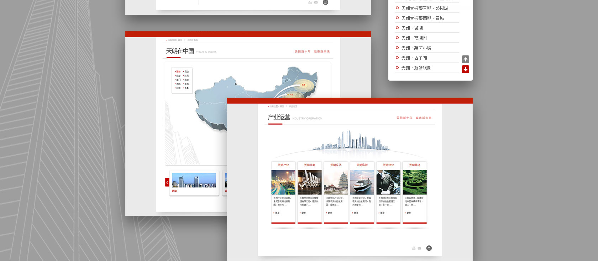Select 西安 in the map city legend
This screenshot has height=261, width=598.
point(178,72)
